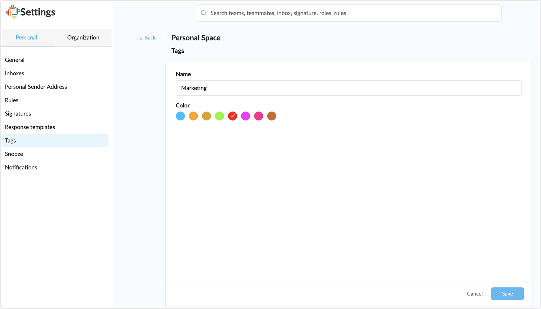
Task: Open the Signatures settings page
Action: (x=18, y=114)
